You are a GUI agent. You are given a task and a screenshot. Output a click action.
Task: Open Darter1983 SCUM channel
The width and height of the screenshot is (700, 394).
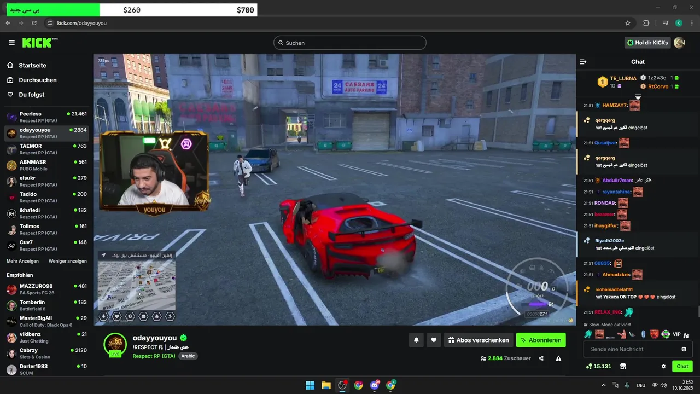(46, 369)
